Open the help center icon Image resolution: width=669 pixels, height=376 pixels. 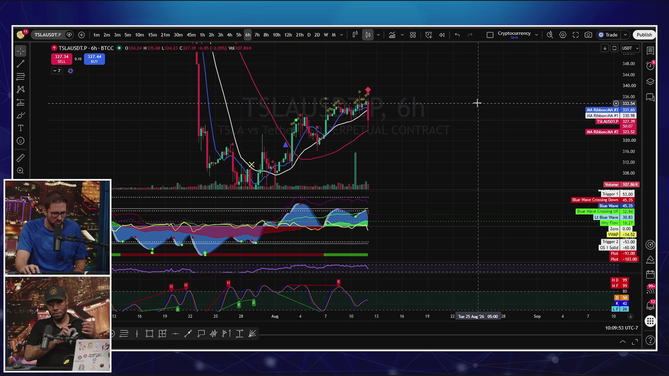(650, 340)
